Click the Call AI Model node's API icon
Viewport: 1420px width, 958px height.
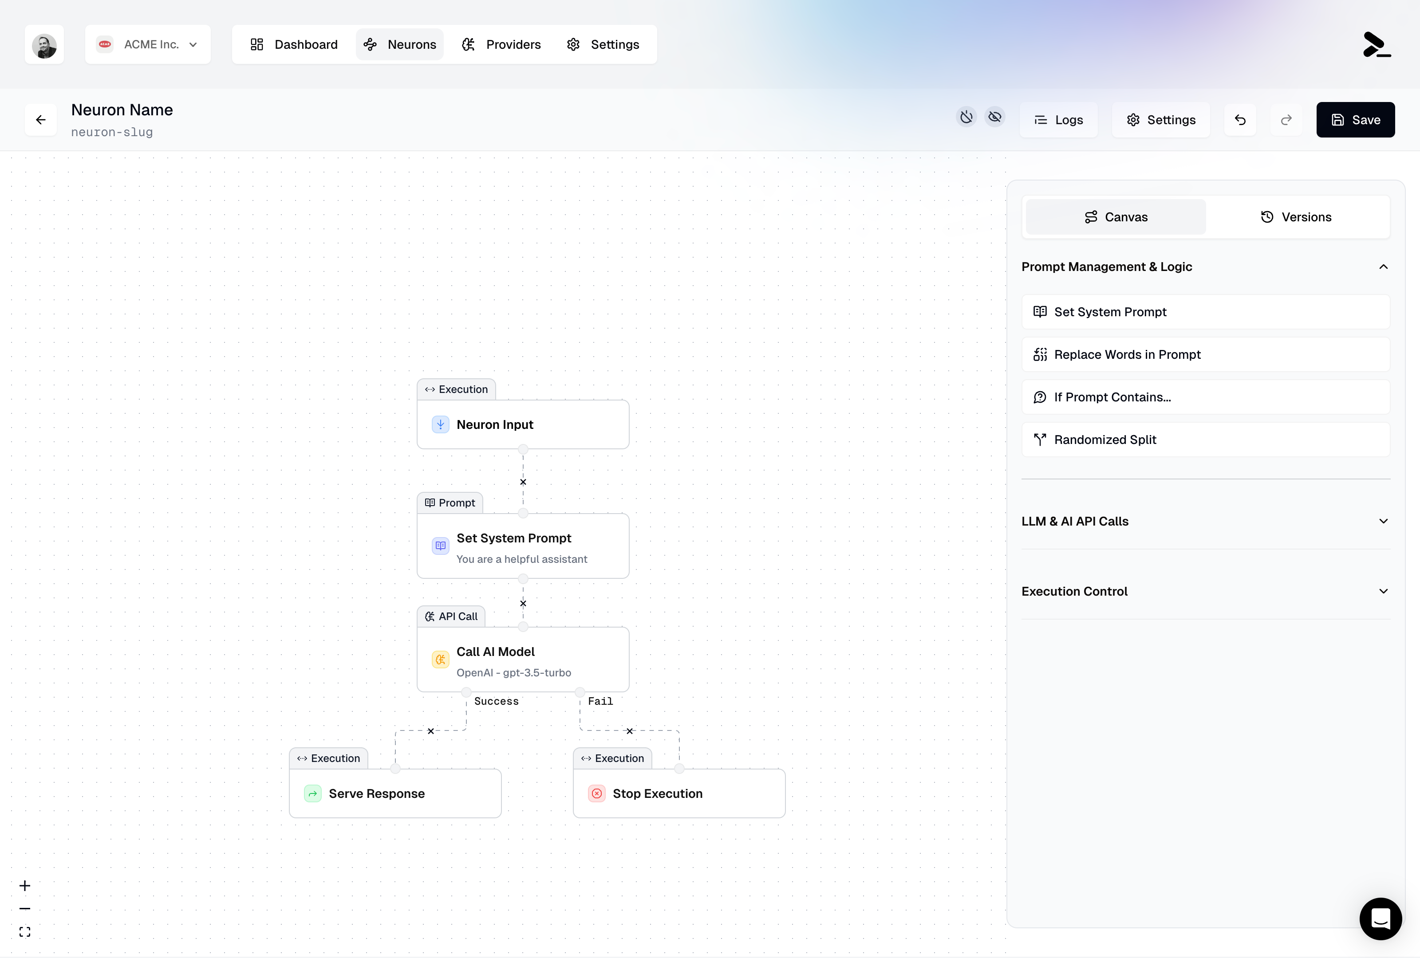(440, 660)
